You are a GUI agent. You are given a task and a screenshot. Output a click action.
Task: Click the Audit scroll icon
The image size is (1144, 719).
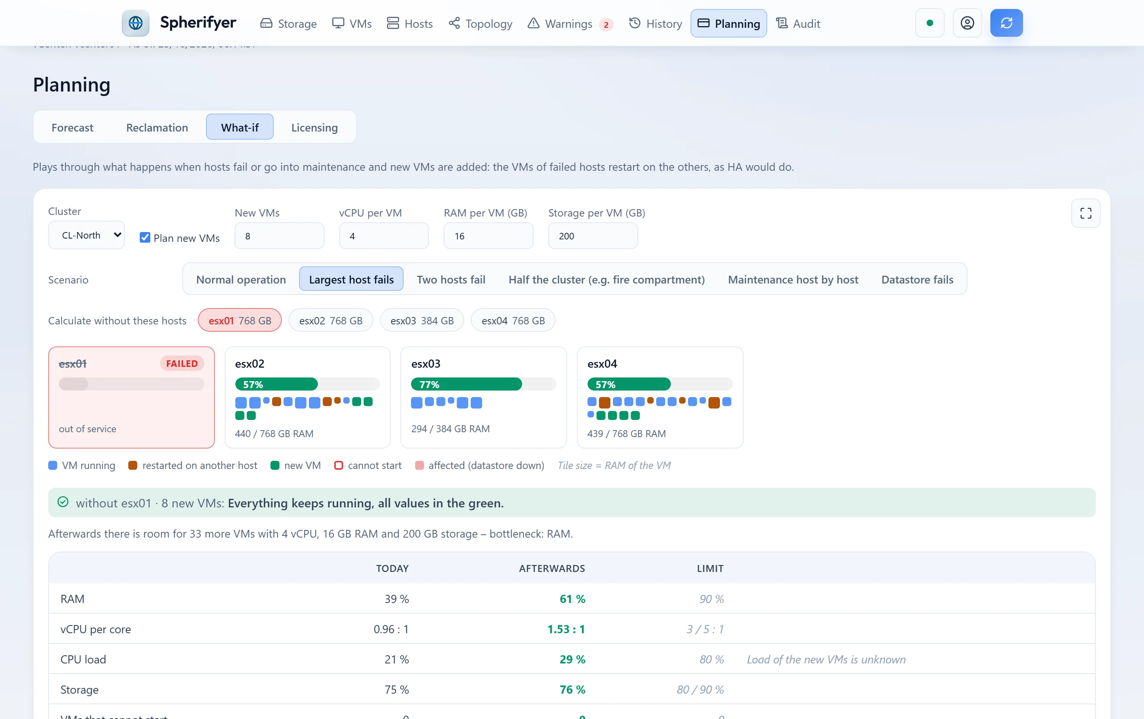click(782, 23)
